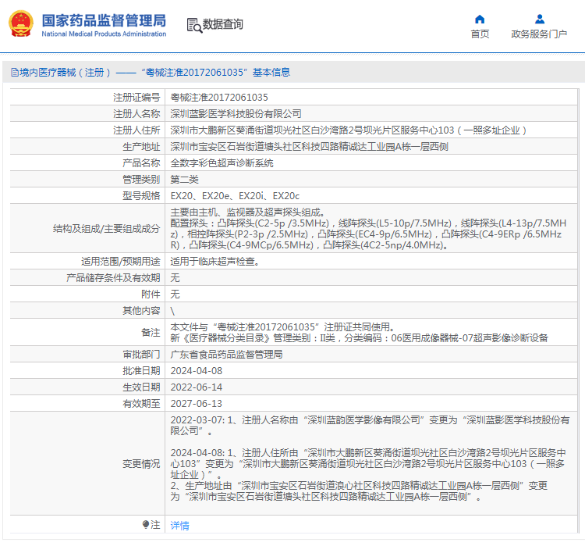Screen dimensions: 585x546
Task: Select the 全数字彩色超声诊断系统 value
Action: coord(222,163)
